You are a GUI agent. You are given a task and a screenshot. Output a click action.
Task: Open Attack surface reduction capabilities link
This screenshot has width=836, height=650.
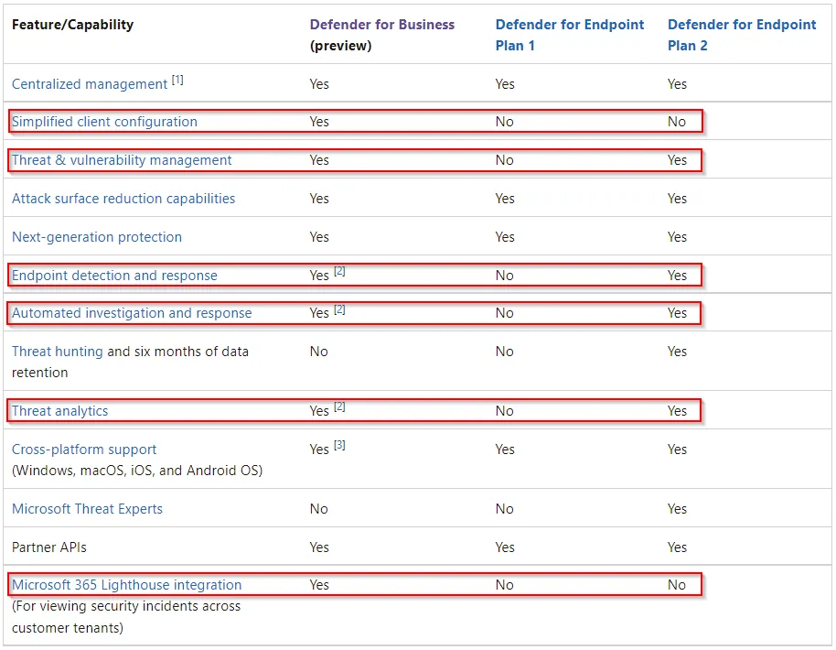[x=123, y=199]
